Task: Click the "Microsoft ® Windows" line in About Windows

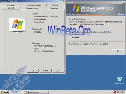Action: [x=77, y=19]
